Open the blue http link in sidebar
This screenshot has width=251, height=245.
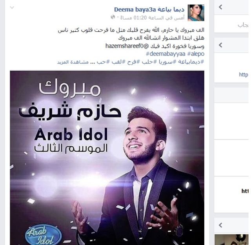click(243, 74)
